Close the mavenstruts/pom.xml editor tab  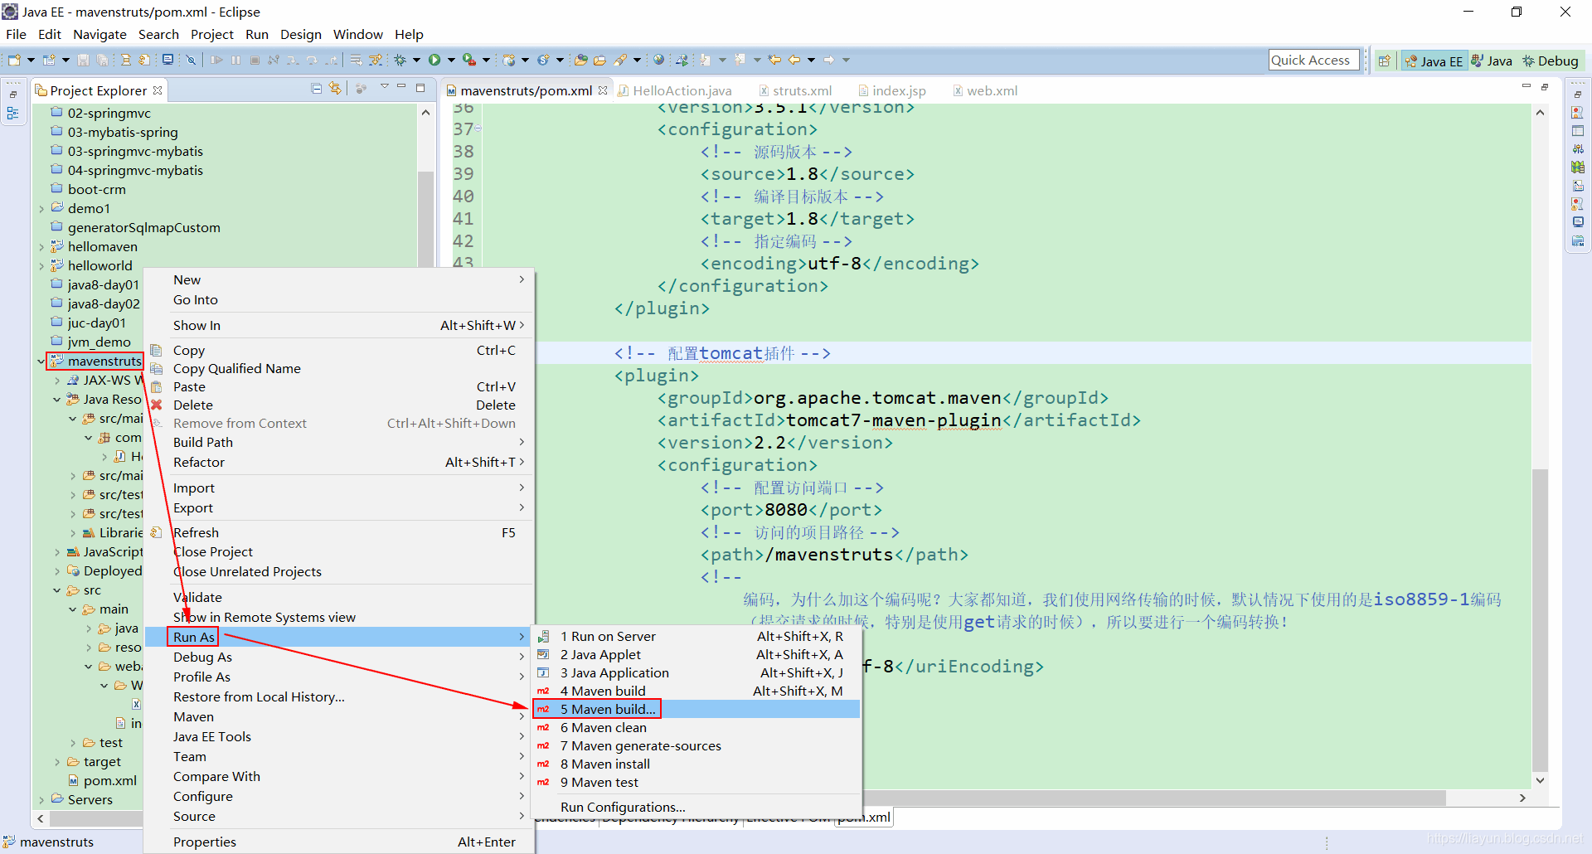pos(603,90)
